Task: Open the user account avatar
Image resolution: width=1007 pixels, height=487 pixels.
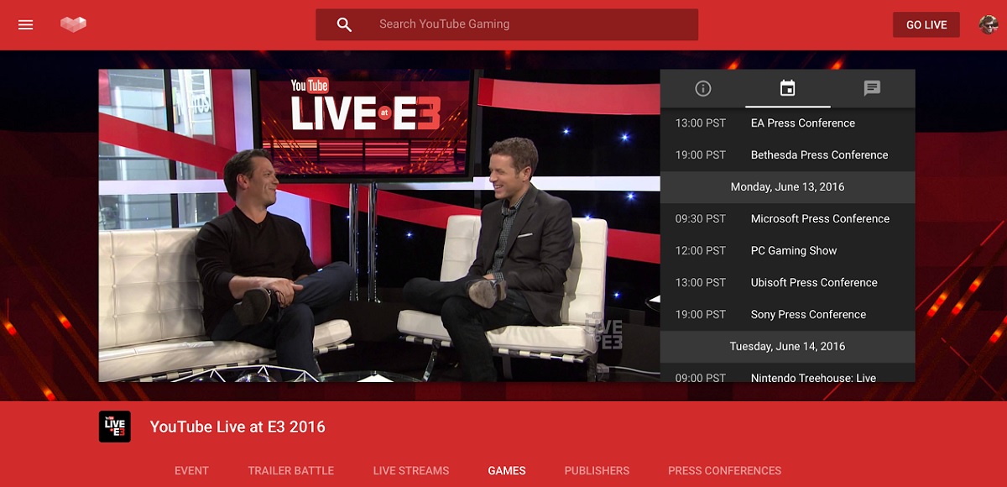Action: (989, 24)
